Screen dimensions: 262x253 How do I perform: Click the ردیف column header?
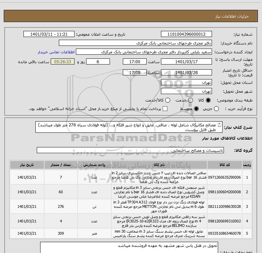[247, 165]
